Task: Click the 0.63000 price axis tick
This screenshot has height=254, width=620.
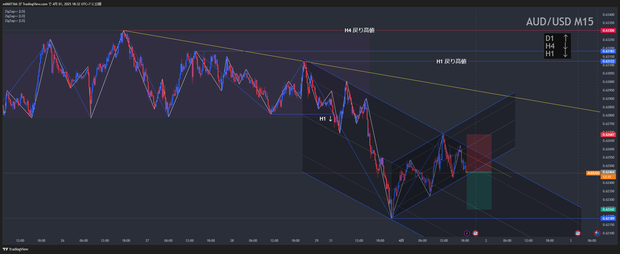Action: 608,82
